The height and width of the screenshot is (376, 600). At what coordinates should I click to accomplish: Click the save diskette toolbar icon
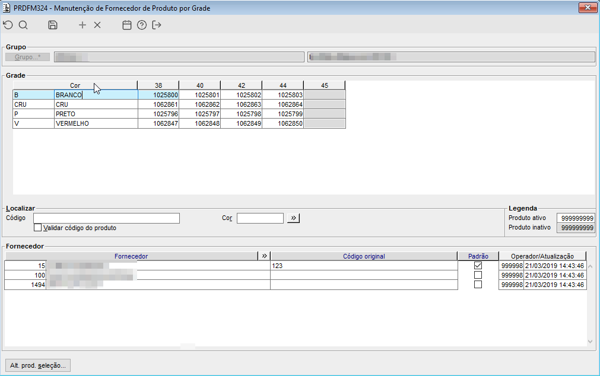pos(53,26)
